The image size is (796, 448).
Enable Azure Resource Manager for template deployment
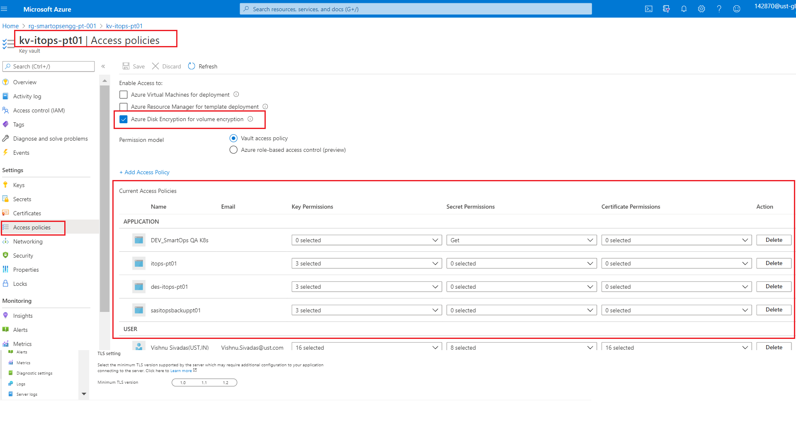(x=124, y=107)
